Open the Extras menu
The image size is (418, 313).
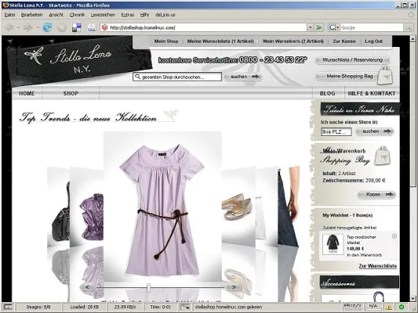point(128,15)
